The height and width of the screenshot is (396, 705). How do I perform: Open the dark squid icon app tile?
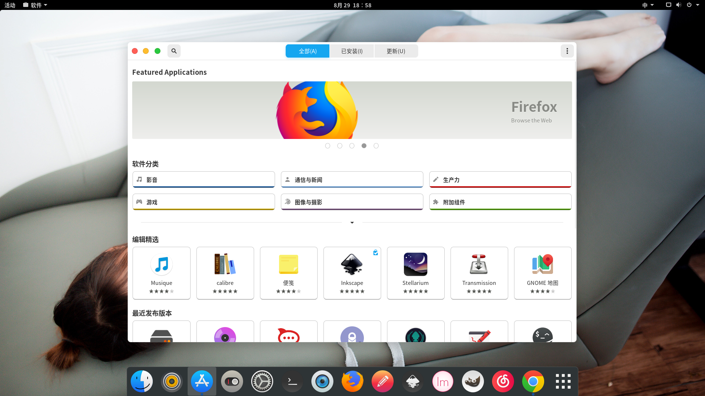point(416,331)
